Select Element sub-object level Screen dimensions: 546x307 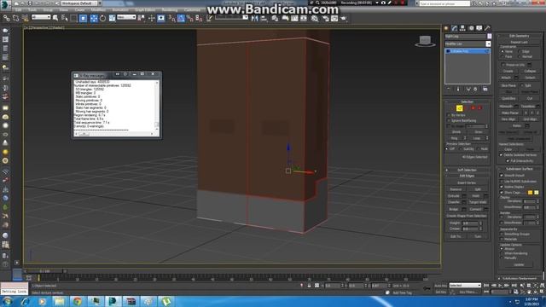479,108
